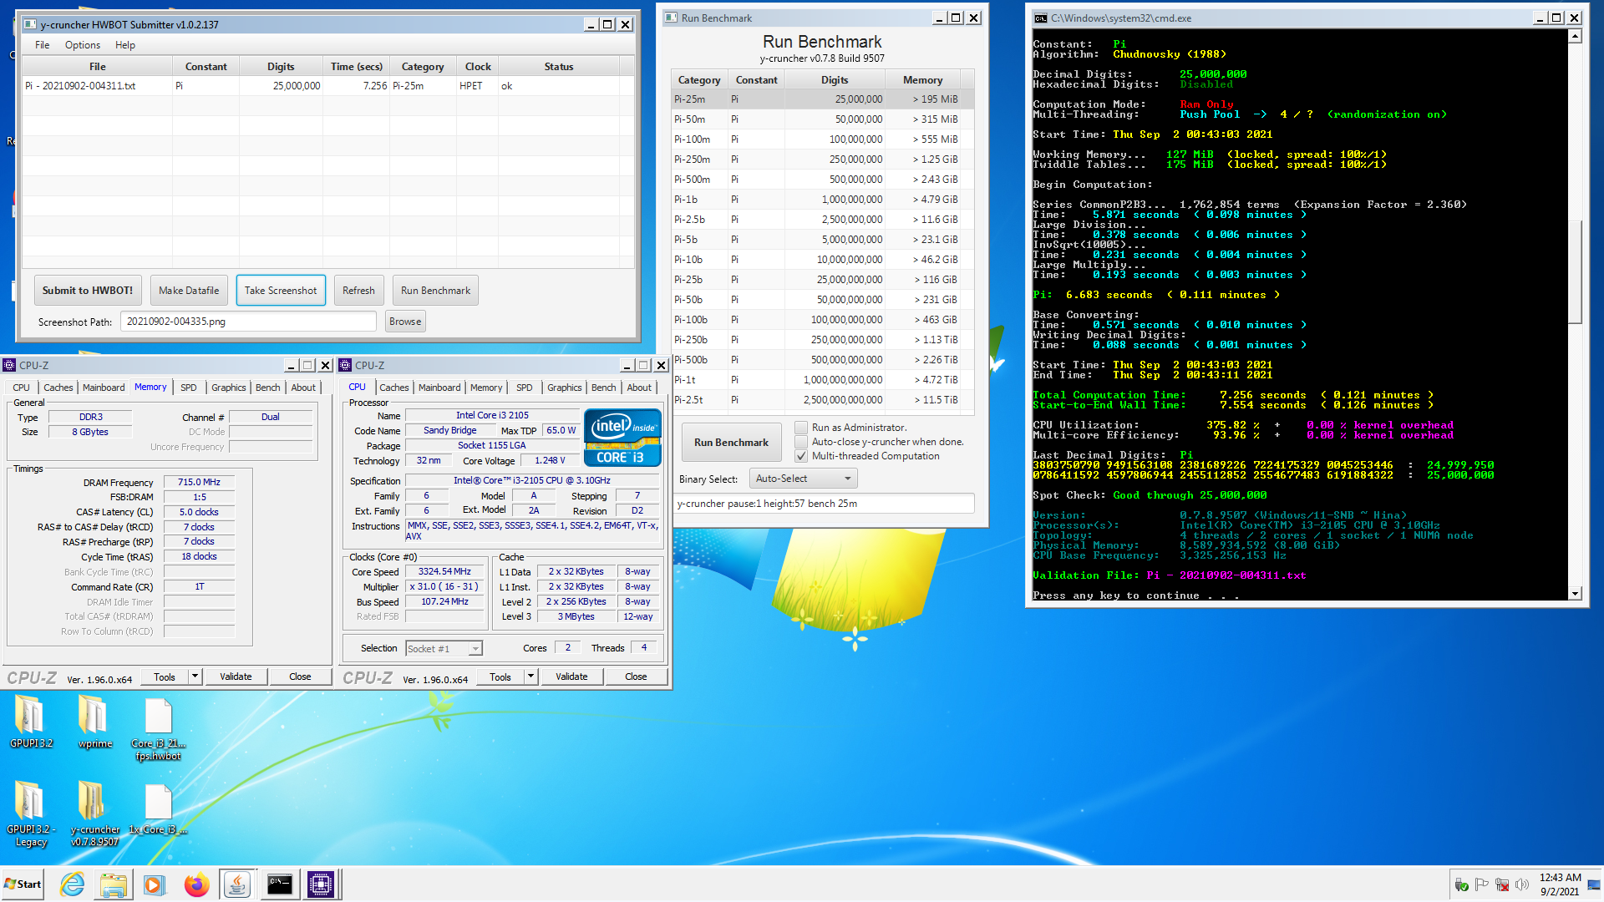
Task: Click the y-cruncher command line field
Action: [824, 504]
